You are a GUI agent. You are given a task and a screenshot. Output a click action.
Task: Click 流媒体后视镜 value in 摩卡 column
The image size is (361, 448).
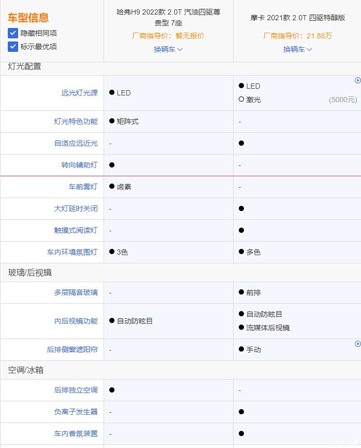(x=268, y=328)
